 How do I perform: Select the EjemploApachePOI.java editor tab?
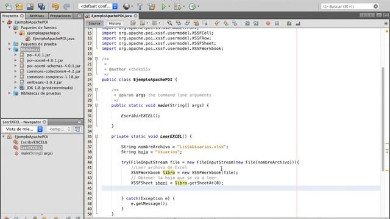[112, 16]
